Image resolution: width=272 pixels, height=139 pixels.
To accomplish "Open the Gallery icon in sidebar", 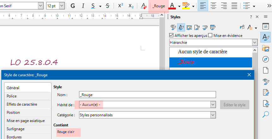I will click(x=266, y=49).
